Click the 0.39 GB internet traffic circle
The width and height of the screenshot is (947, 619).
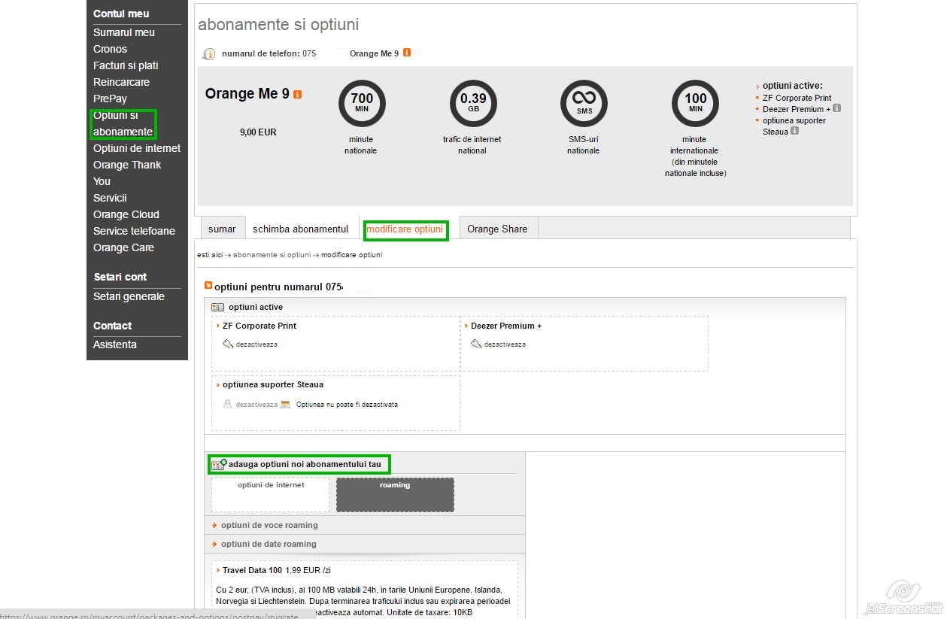(473, 103)
